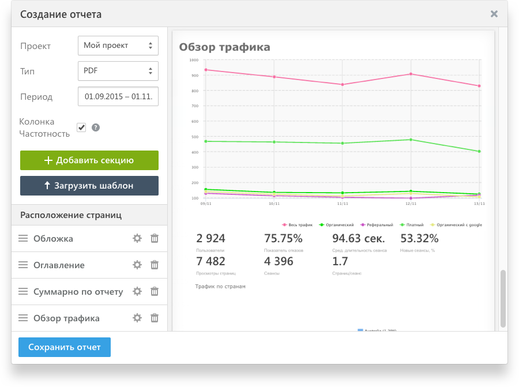This screenshot has width=519, height=387.
Task: Click the Трафик по странам label
Action: pos(220,287)
